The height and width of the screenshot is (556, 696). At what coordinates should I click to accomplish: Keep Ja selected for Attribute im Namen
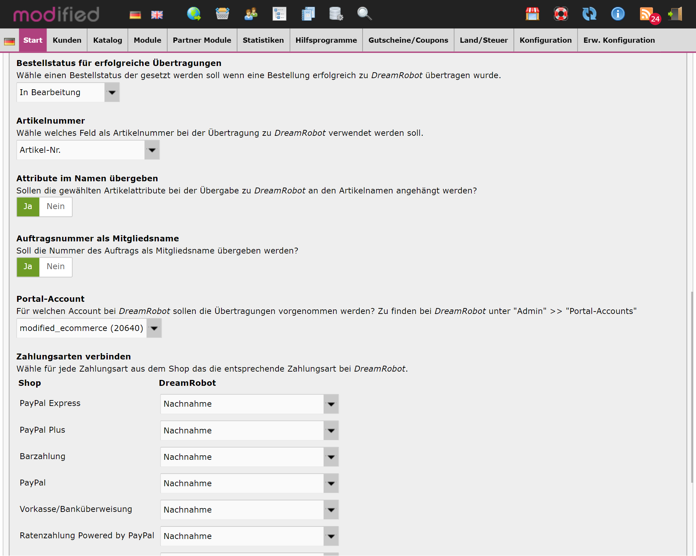coord(28,207)
